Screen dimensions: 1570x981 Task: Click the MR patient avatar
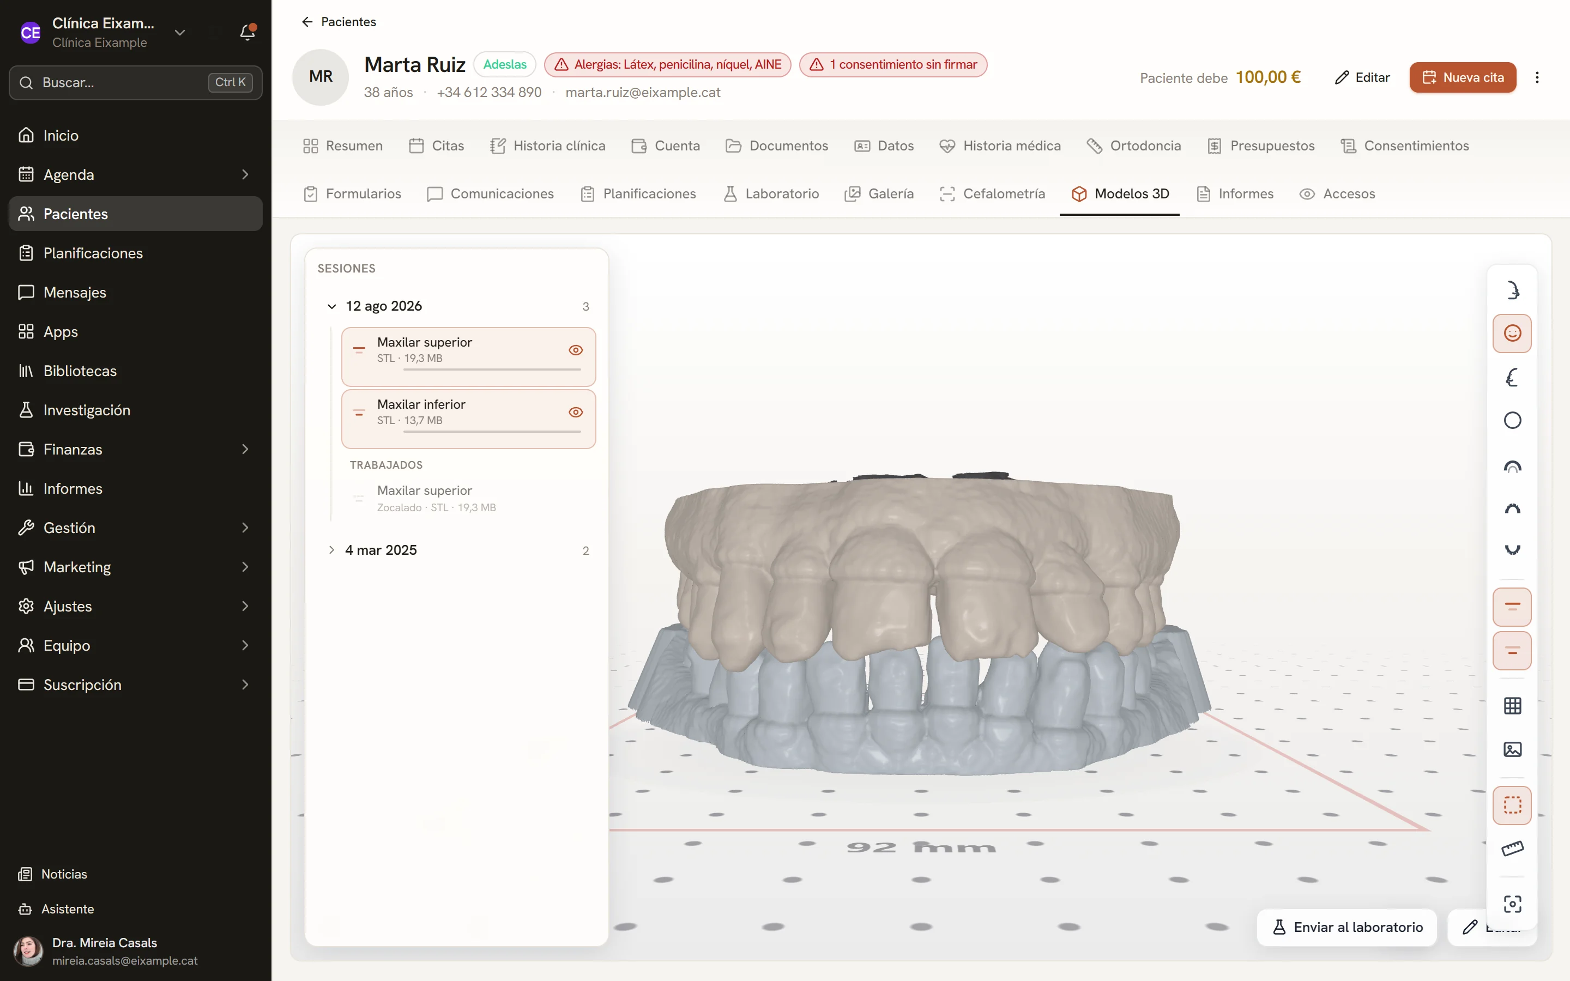321,76
